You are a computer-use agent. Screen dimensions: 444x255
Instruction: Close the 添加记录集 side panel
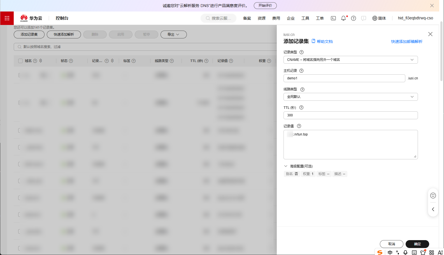[430, 34]
